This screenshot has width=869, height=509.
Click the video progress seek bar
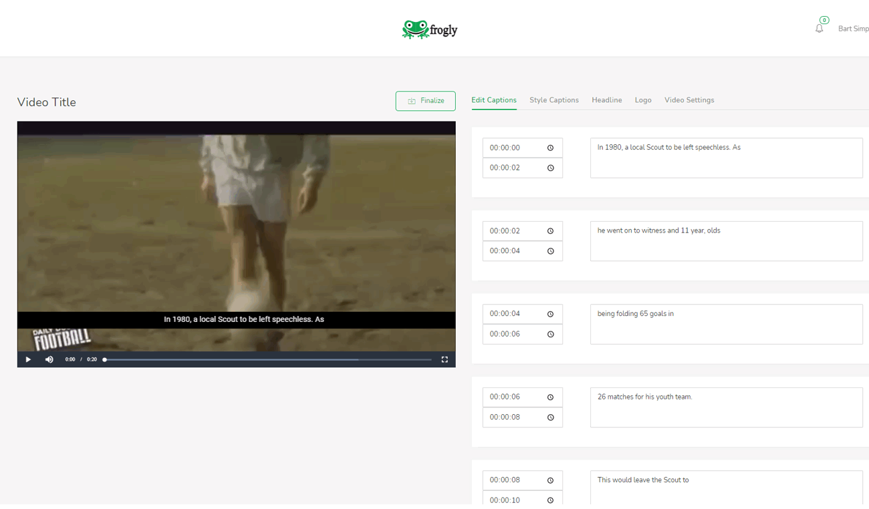coord(267,359)
